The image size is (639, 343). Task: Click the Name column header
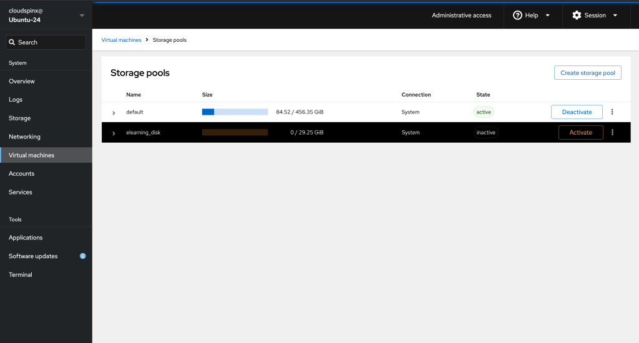click(x=134, y=95)
